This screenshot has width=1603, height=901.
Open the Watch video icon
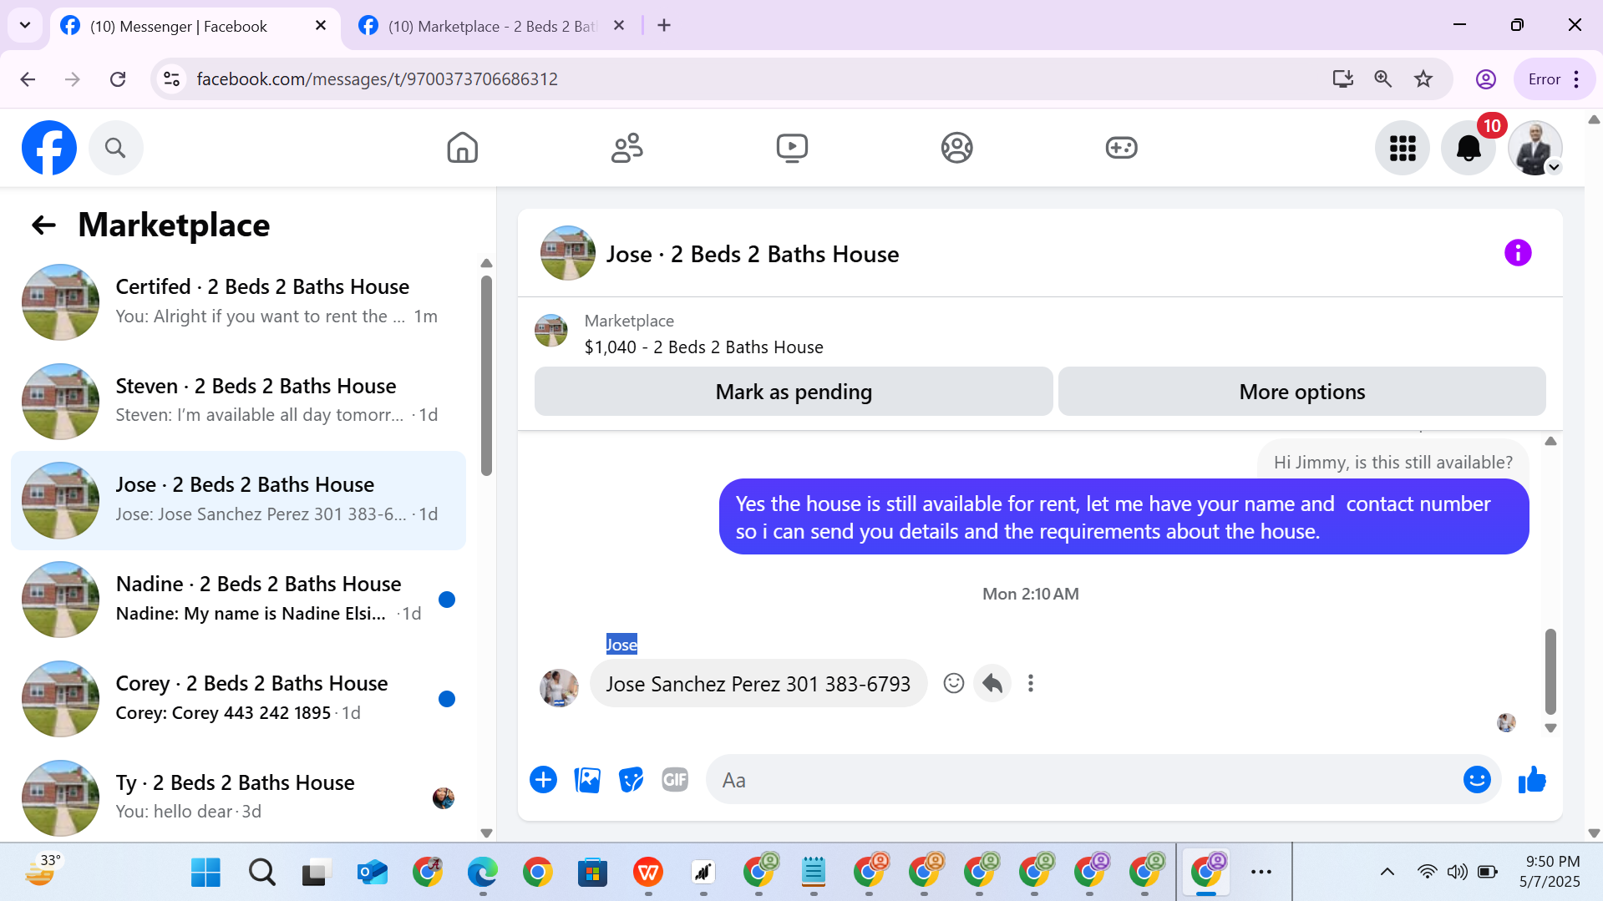[791, 148]
